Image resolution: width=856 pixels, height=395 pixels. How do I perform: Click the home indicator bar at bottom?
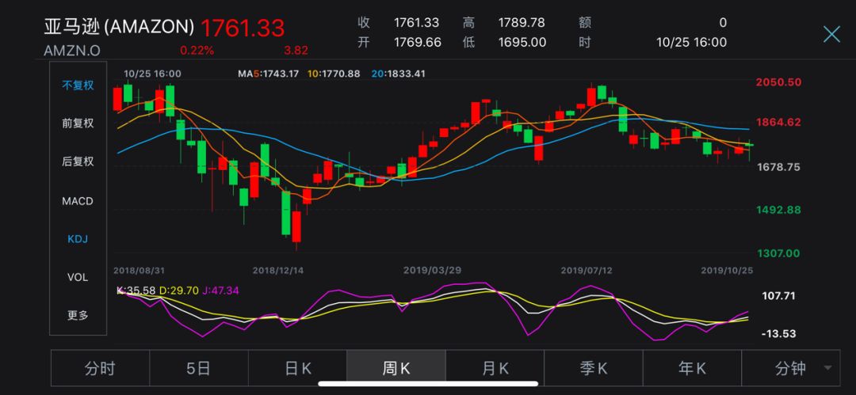pos(428,384)
